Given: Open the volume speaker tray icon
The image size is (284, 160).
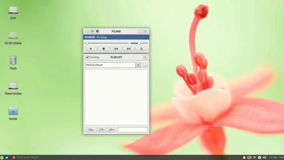Looking at the screenshot, I should point(264,157).
